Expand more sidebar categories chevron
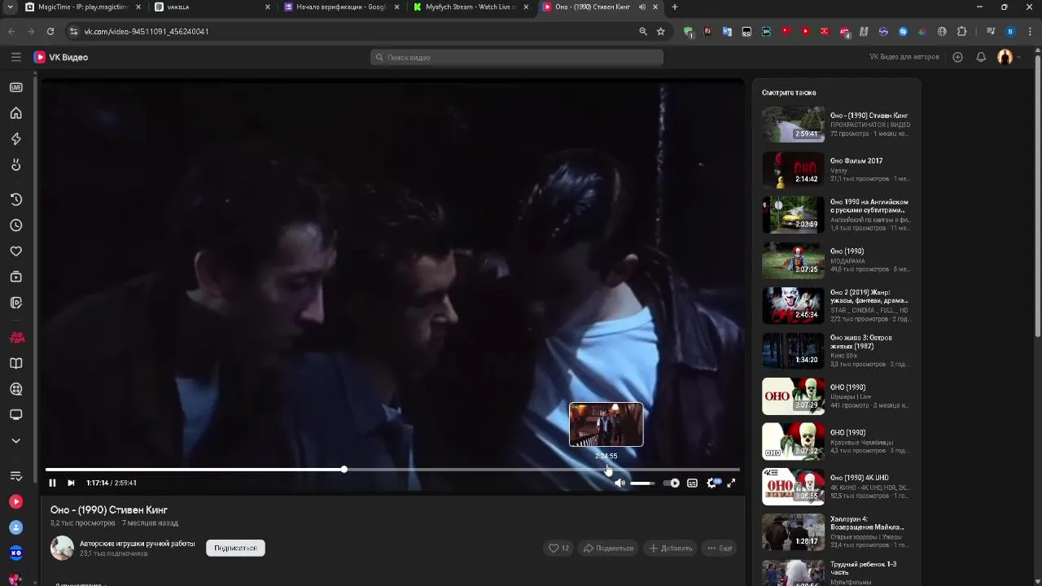Screen dimensions: 1042x586 click(15, 440)
